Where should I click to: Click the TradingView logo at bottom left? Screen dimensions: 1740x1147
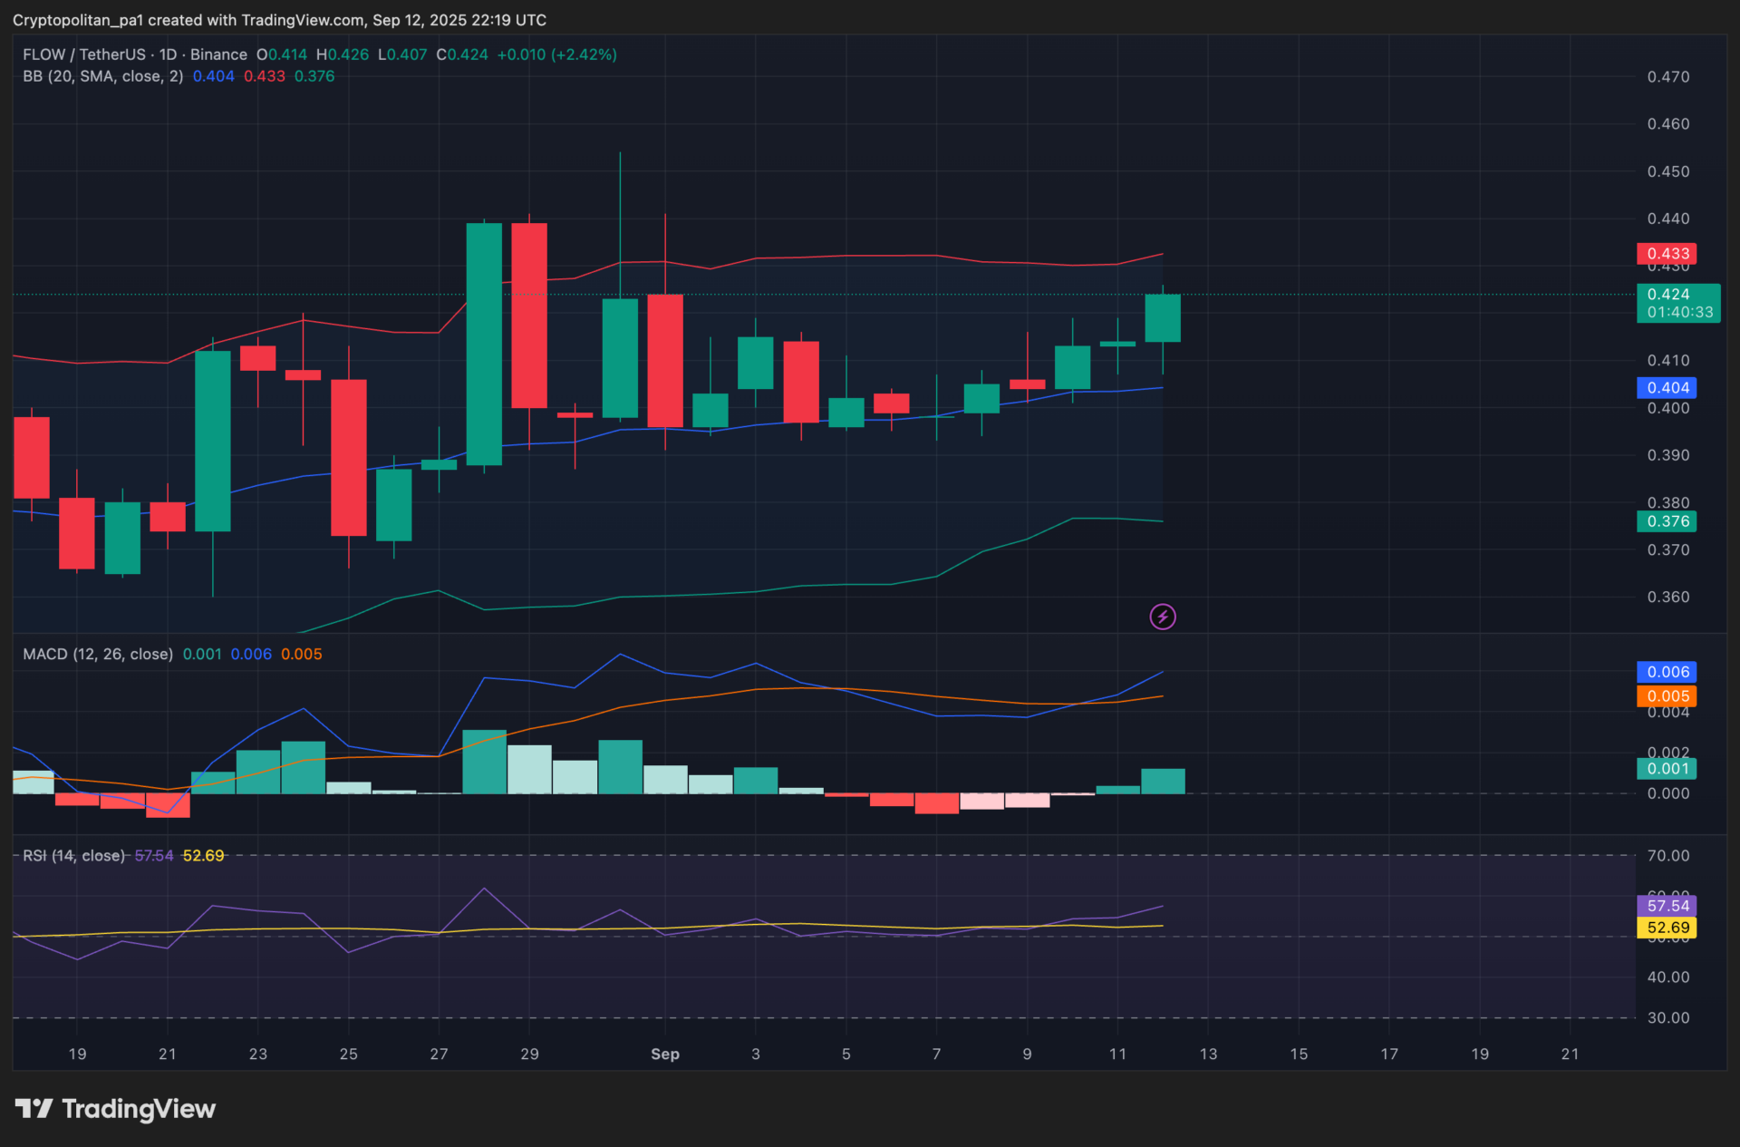(115, 1109)
